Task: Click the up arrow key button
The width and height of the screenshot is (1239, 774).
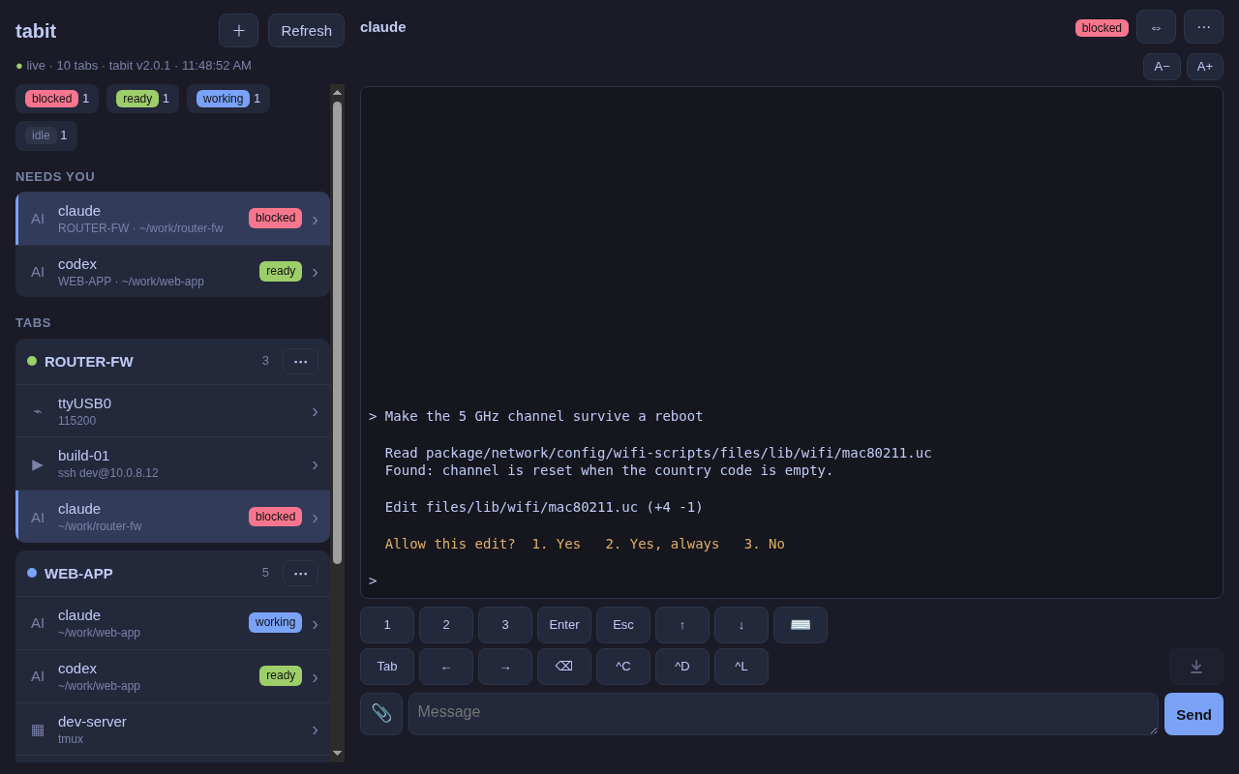Action: click(x=682, y=625)
